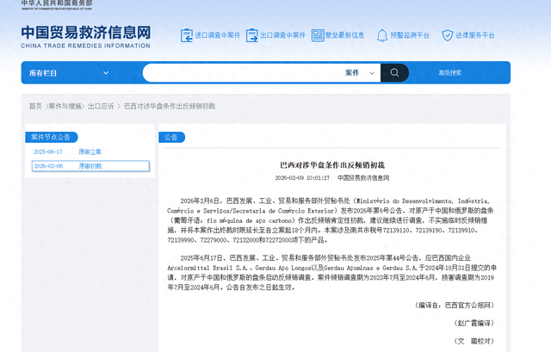Image resolution: width=551 pixels, height=352 pixels.
Task: Select the 案件节点公告 tab header
Action: point(55,137)
